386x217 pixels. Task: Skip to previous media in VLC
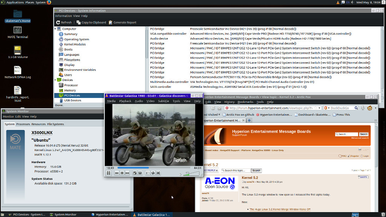pyautogui.click(x=117, y=173)
